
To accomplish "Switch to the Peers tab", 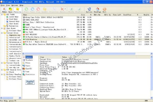I will point(28,66).
